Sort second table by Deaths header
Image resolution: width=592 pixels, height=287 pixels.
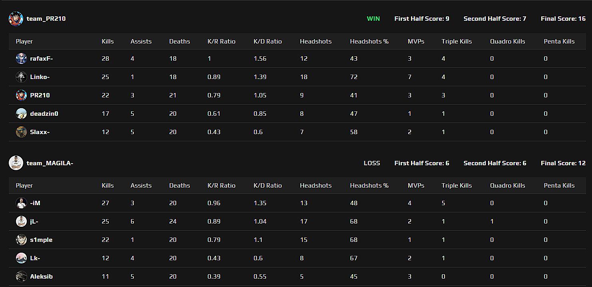tap(179, 186)
